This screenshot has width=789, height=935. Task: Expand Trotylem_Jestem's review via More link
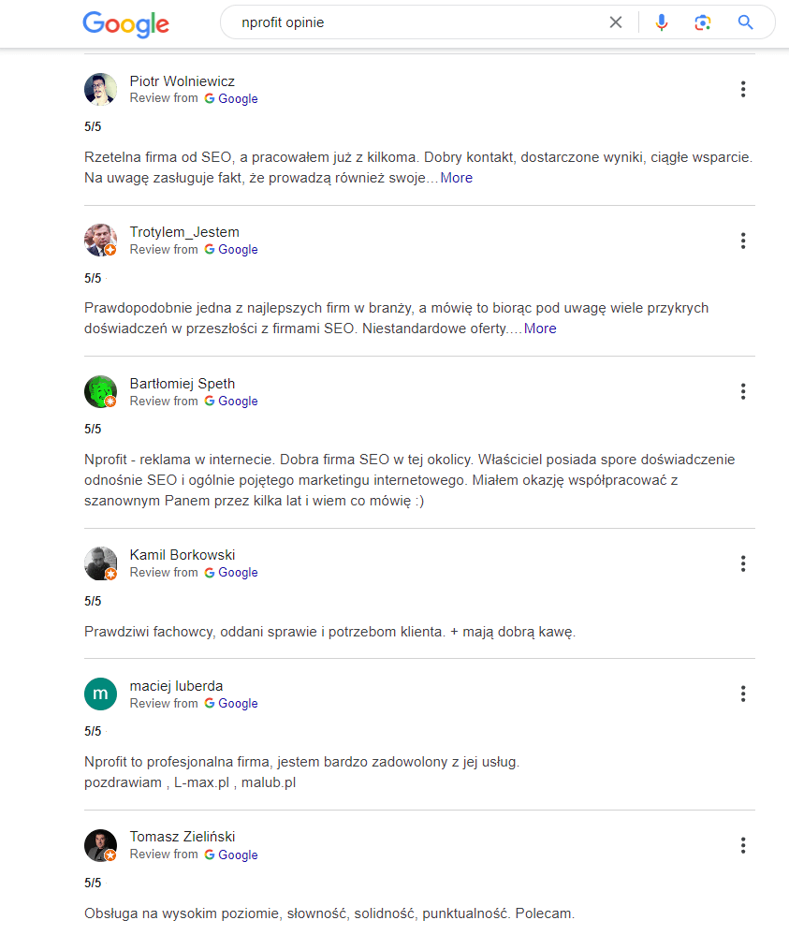click(541, 329)
